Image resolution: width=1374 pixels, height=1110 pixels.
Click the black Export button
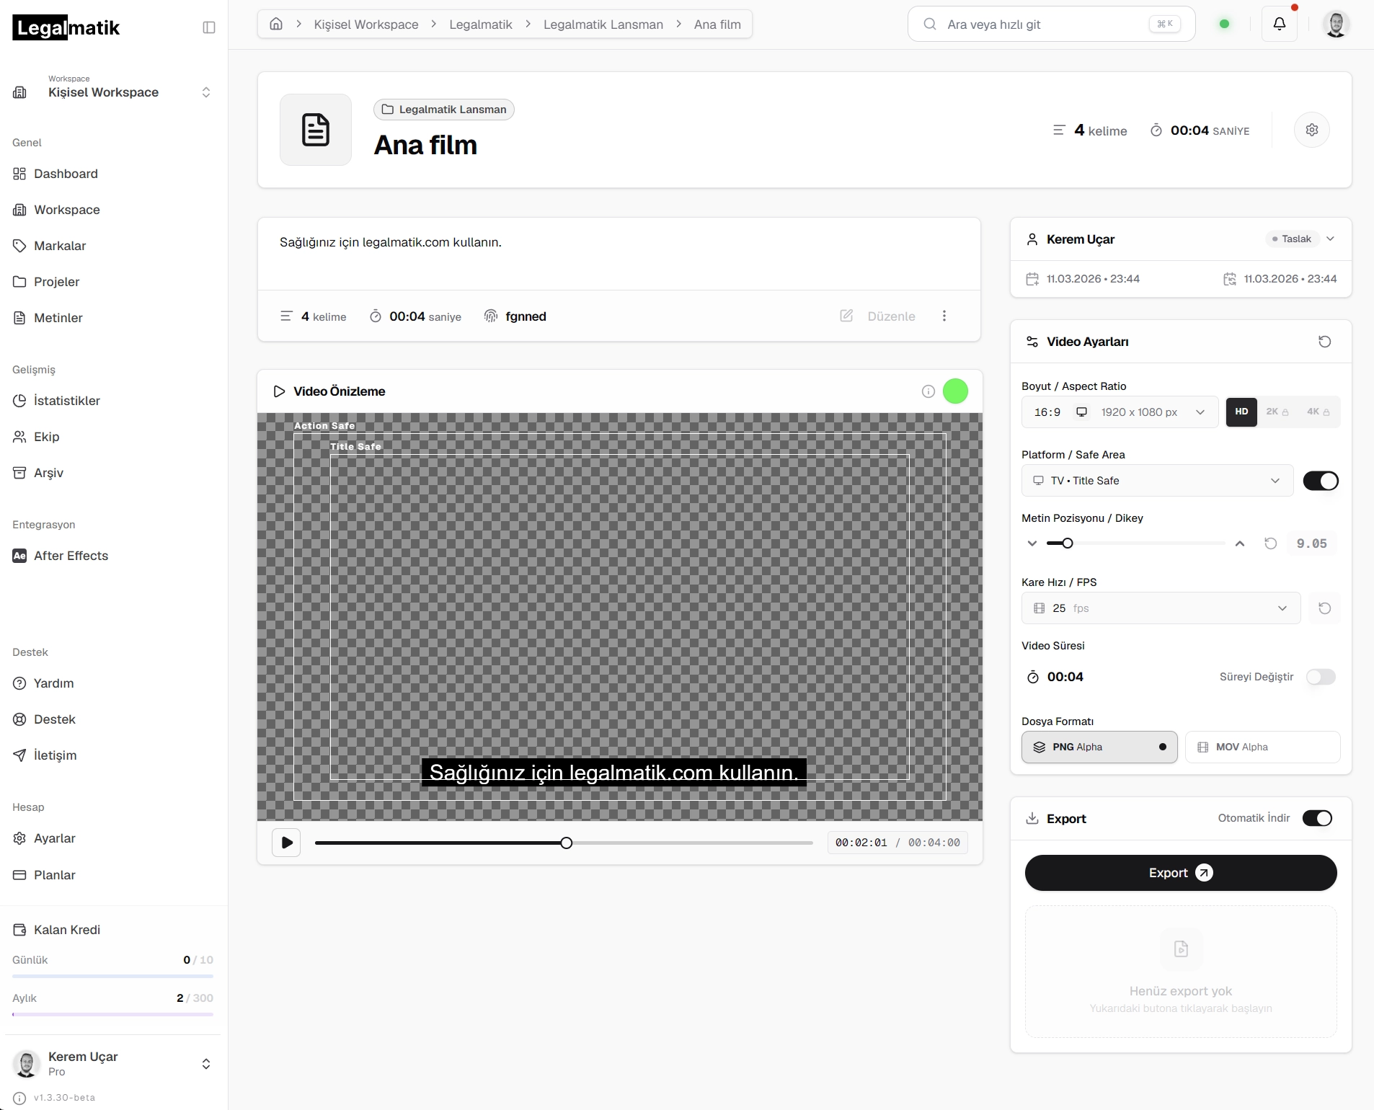point(1181,873)
